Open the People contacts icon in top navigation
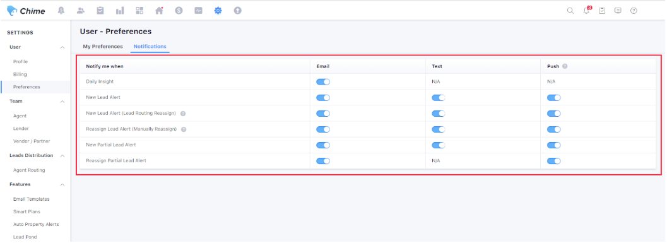 click(x=80, y=11)
